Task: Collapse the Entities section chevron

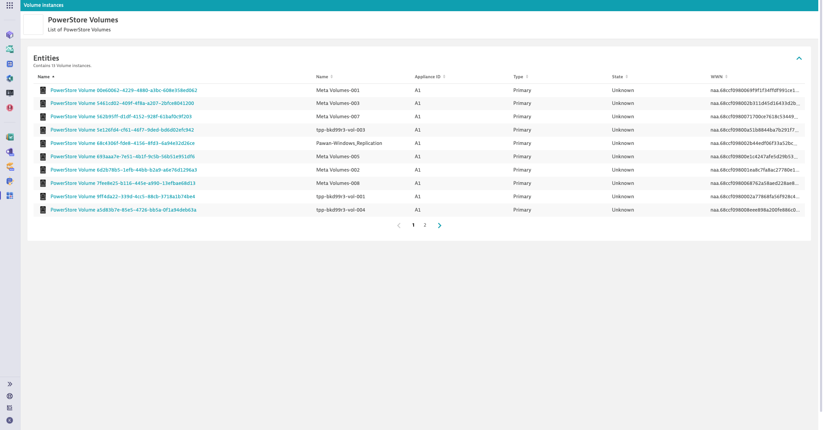Action: click(799, 58)
